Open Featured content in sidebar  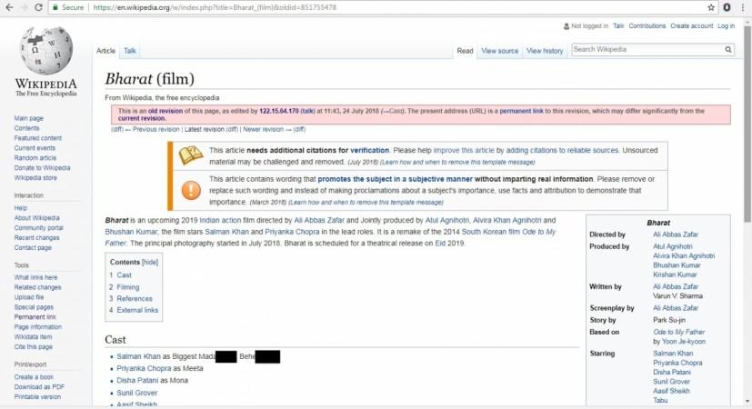tap(38, 138)
